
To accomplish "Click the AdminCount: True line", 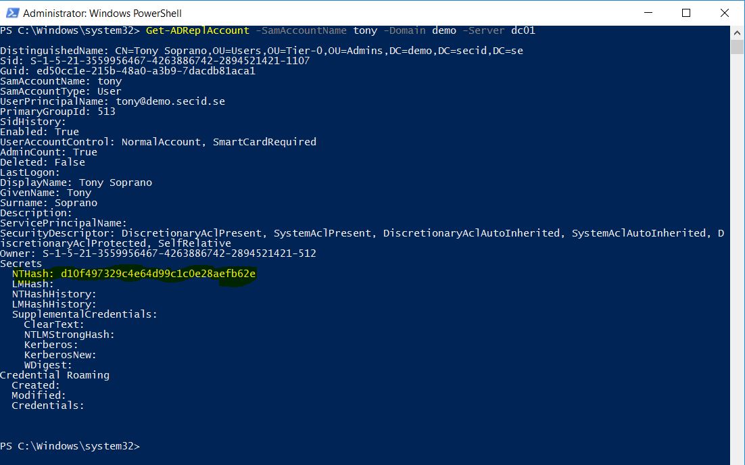I will coord(49,152).
